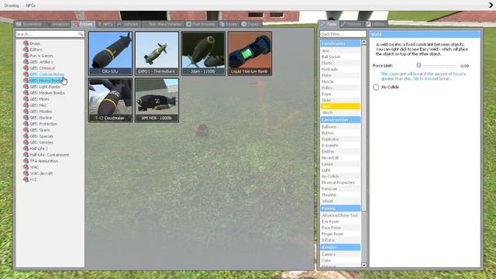The width and height of the screenshot is (496, 279).
Task: Click the icon next to GBS: Custom Nukes
Action: (x=26, y=74)
